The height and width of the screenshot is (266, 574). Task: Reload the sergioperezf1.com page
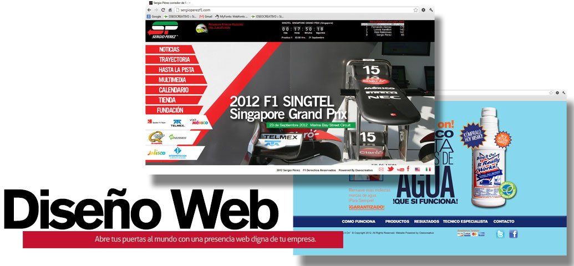[163, 10]
